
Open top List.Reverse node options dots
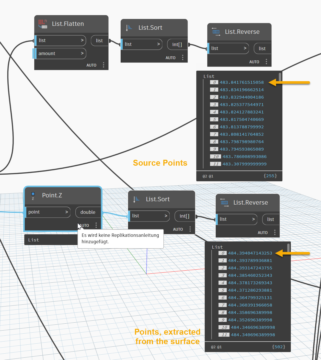[x=266, y=62]
